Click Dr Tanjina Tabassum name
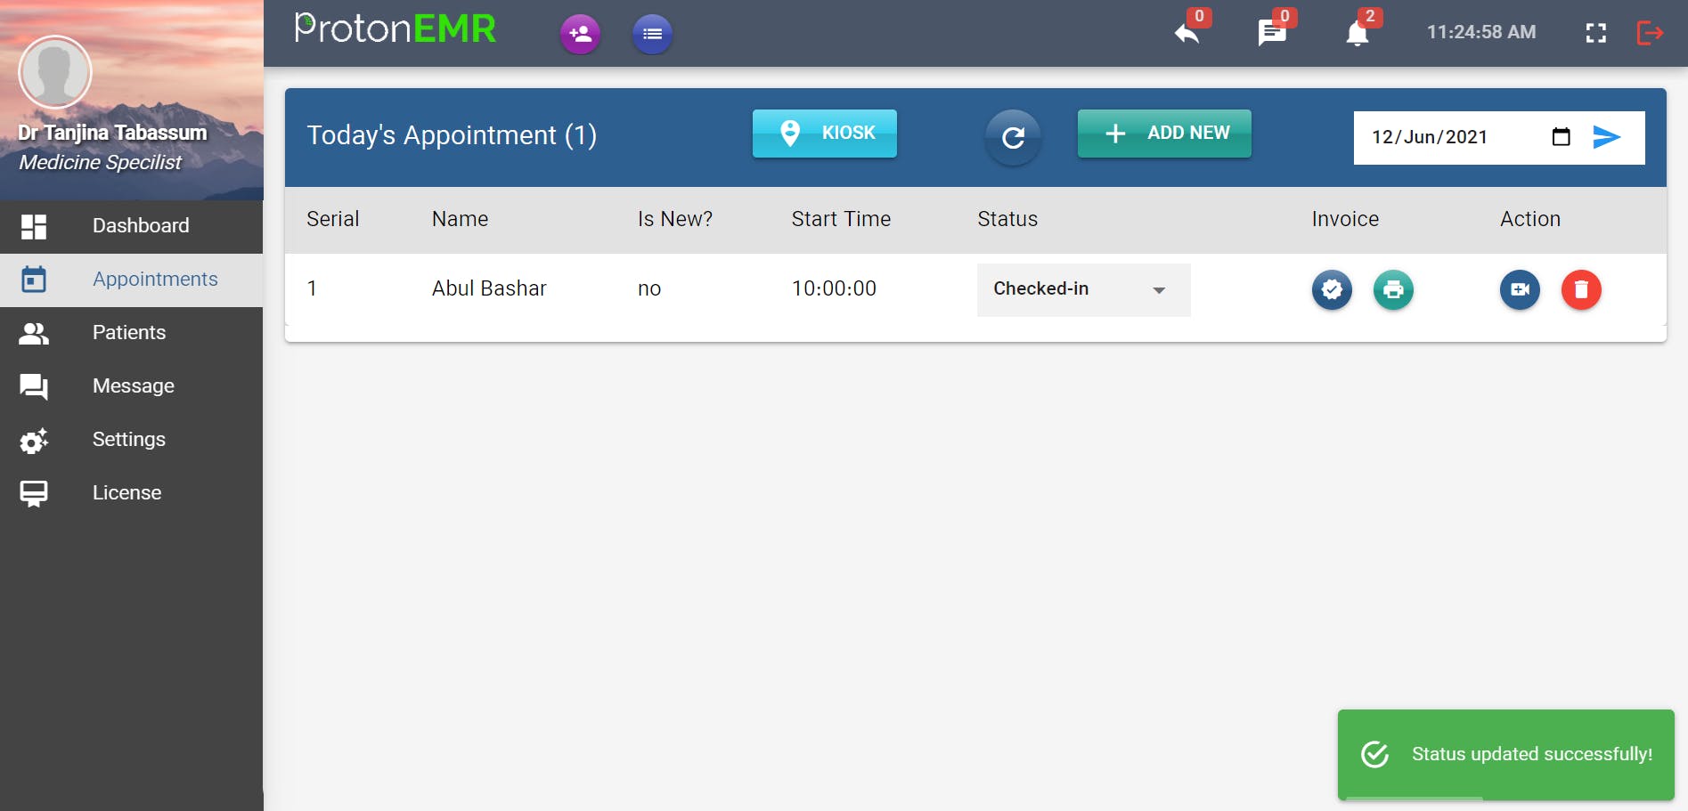The image size is (1688, 811). (112, 133)
